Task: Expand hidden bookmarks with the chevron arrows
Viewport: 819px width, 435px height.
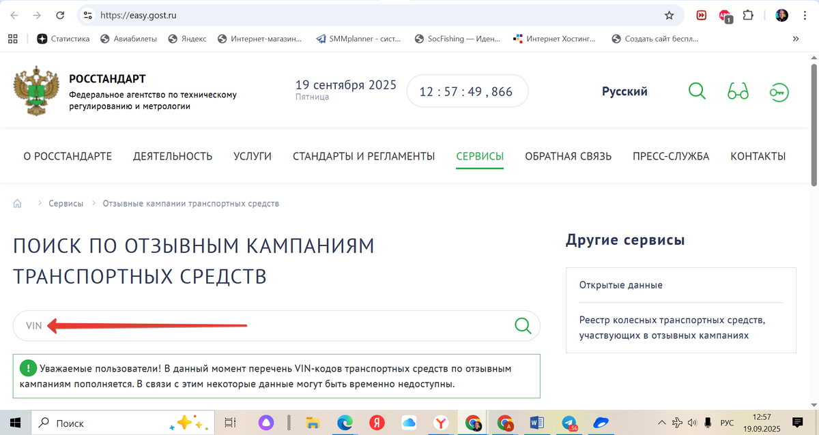Action: tap(796, 39)
